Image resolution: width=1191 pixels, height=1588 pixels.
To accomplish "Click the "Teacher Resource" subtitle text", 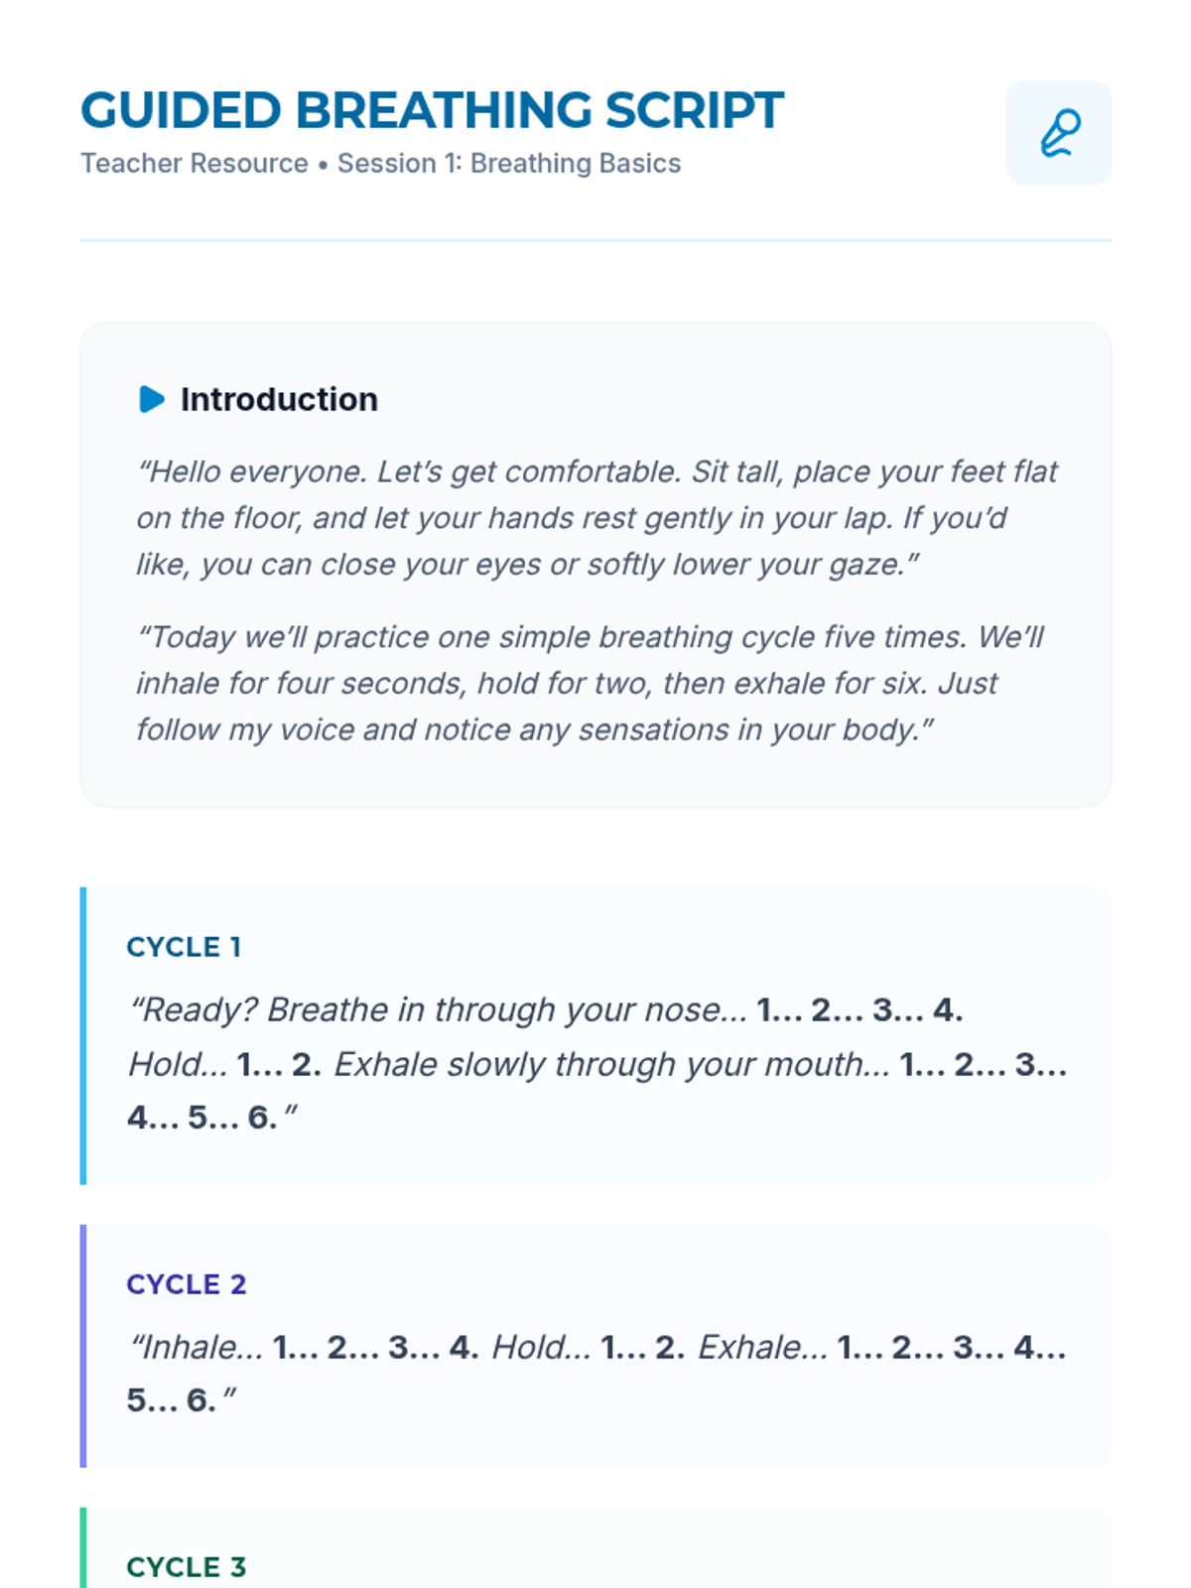I will [x=195, y=164].
